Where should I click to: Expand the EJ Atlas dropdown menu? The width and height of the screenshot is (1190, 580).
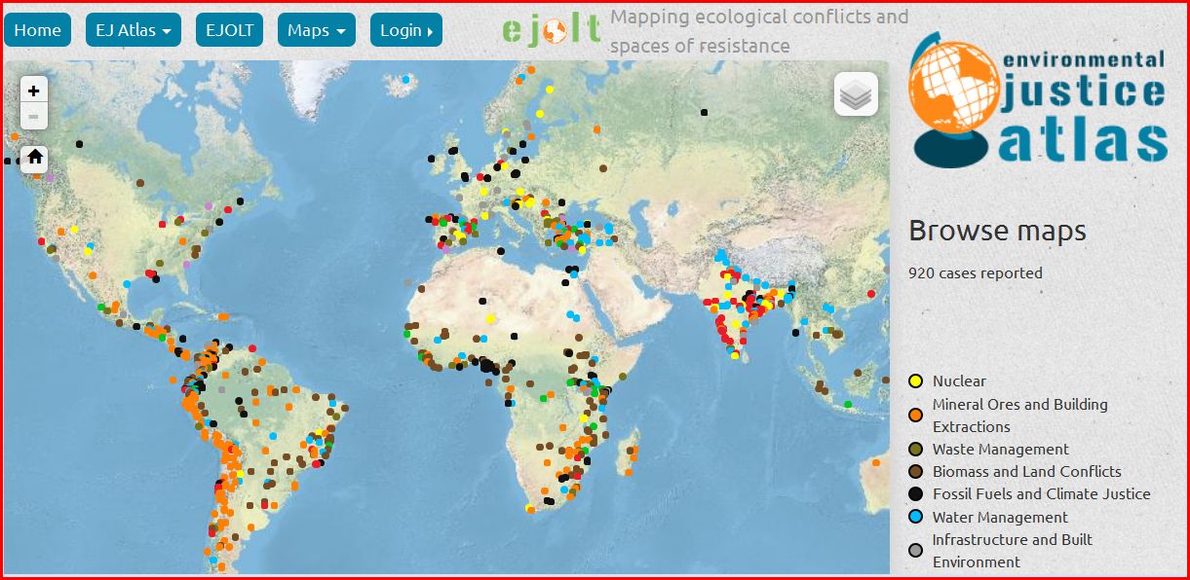coord(134,30)
